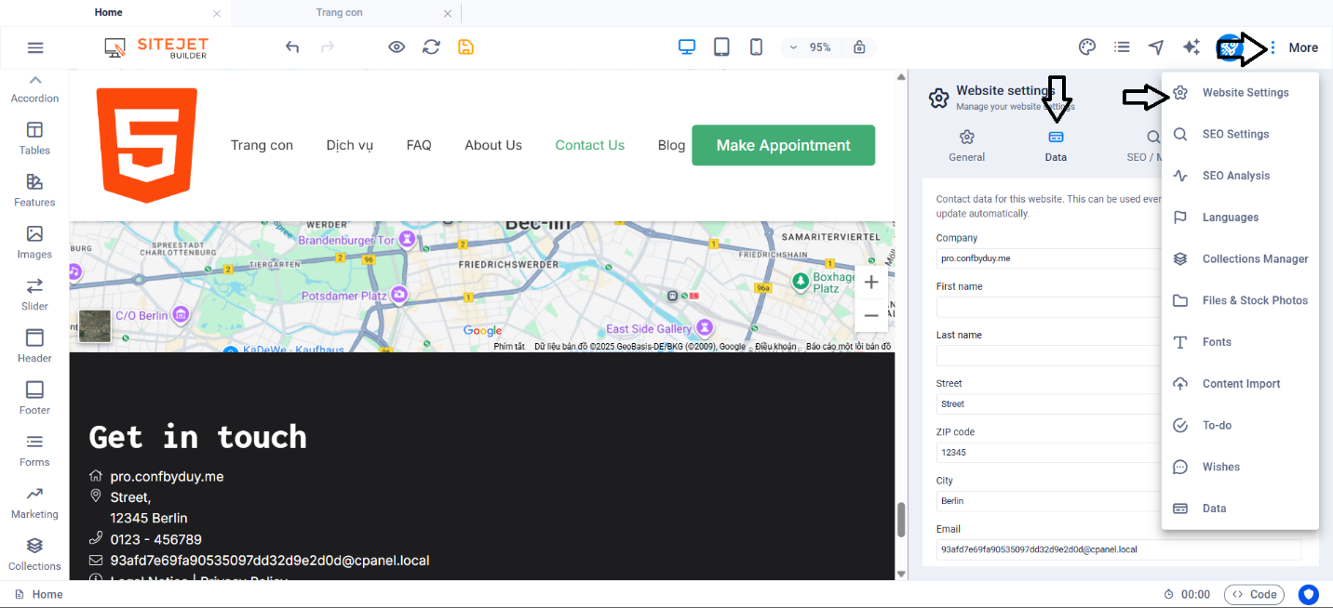Select the desktop viewport icon
The height and width of the screenshot is (608, 1333).
(x=687, y=47)
